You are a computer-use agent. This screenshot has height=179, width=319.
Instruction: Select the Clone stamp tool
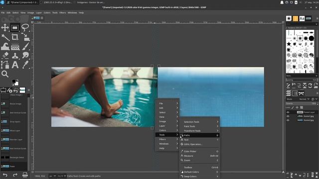pyautogui.click(x=15, y=56)
